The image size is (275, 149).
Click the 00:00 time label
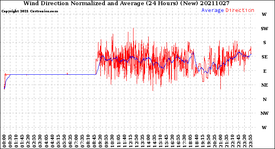pyautogui.click(x=4, y=141)
